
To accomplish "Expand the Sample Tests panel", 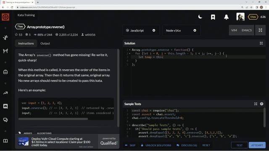I will 256,104.
